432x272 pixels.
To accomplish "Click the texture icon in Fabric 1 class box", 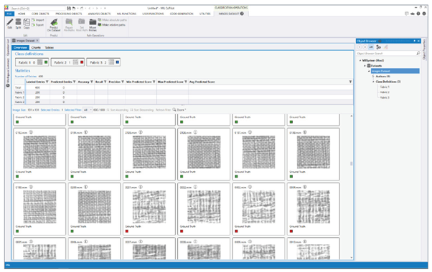I will coord(40,62).
